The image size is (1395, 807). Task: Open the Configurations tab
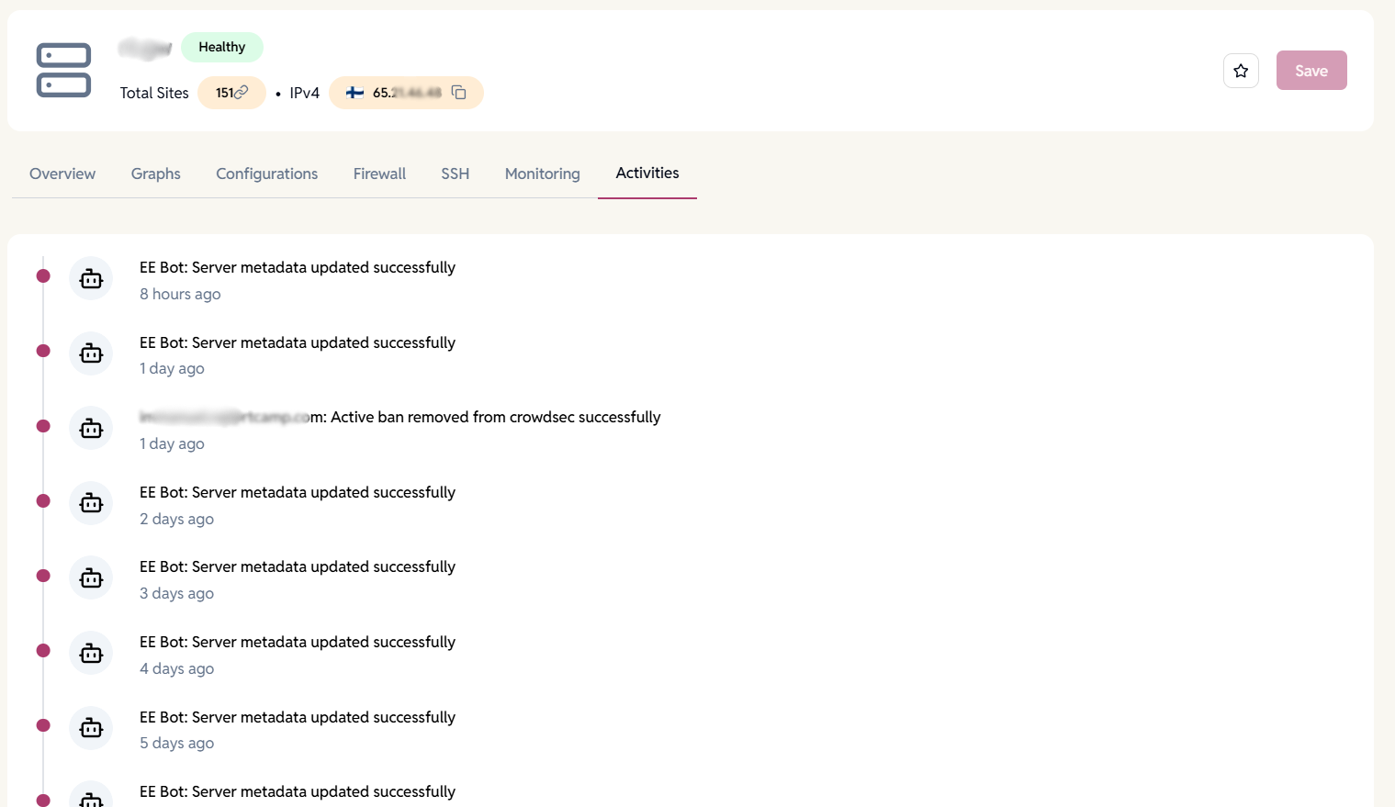tap(266, 174)
